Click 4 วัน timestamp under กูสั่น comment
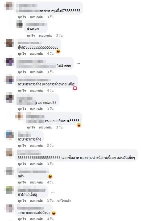Viewport: 141px width, 221px height. (50, 182)
